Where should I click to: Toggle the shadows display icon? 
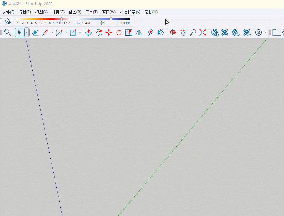click(8, 21)
